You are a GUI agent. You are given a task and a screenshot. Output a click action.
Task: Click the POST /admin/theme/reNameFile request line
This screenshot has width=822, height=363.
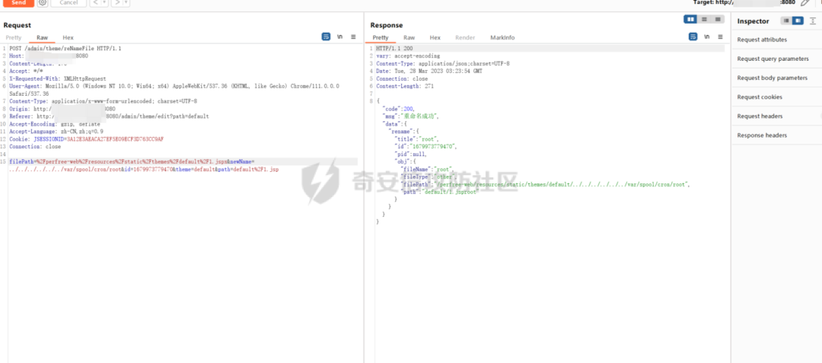[x=65, y=48]
